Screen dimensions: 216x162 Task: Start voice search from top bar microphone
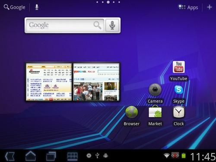coord(37,7)
